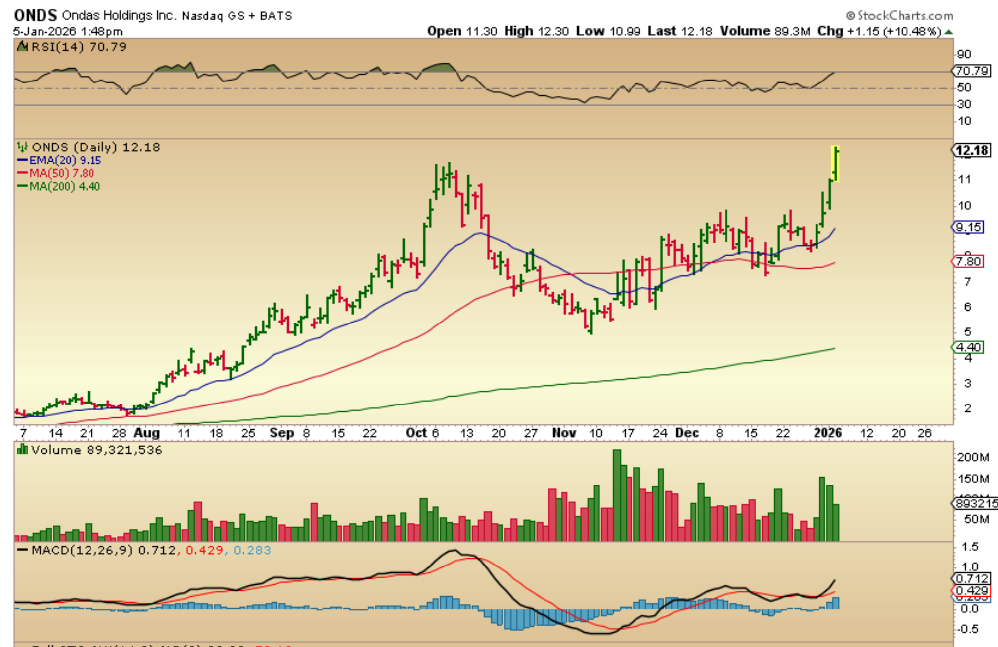Click the yellow highlighted latest price bar

click(x=835, y=164)
